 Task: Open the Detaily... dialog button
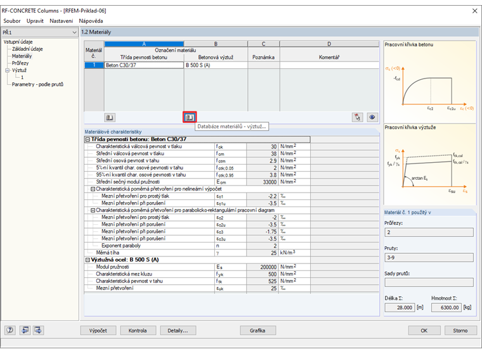178,331
